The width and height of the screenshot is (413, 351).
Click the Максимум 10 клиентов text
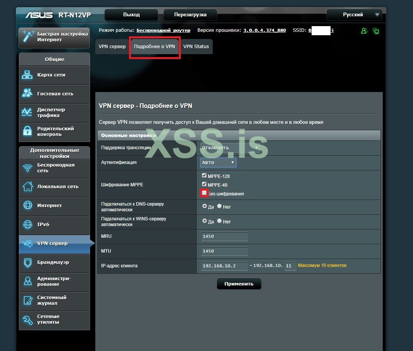point(322,265)
